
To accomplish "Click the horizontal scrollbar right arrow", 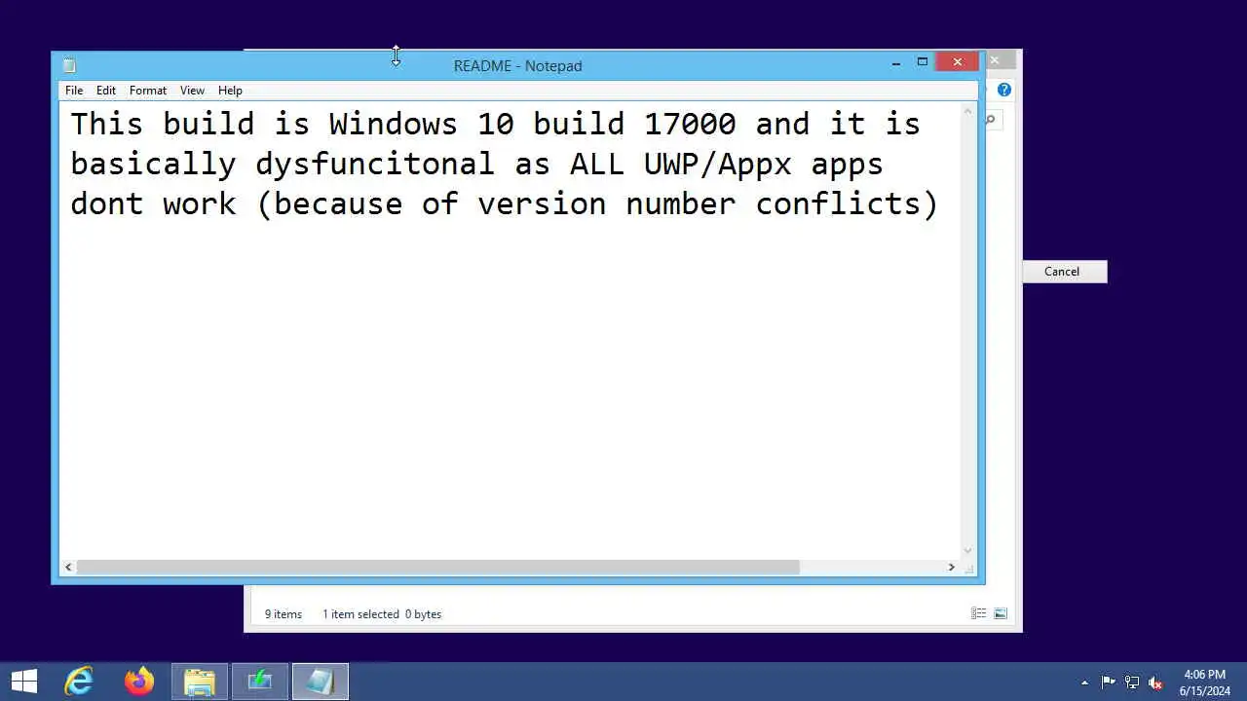I will coord(952,567).
